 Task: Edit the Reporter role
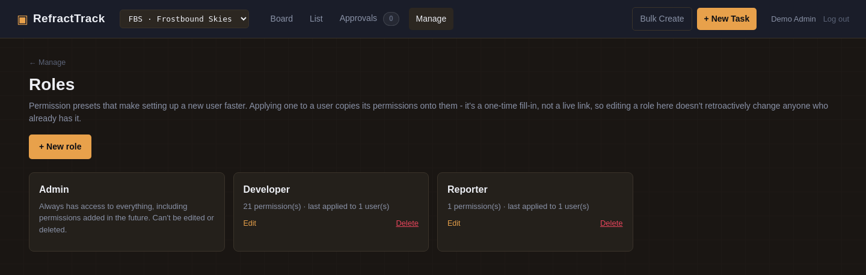(454, 223)
